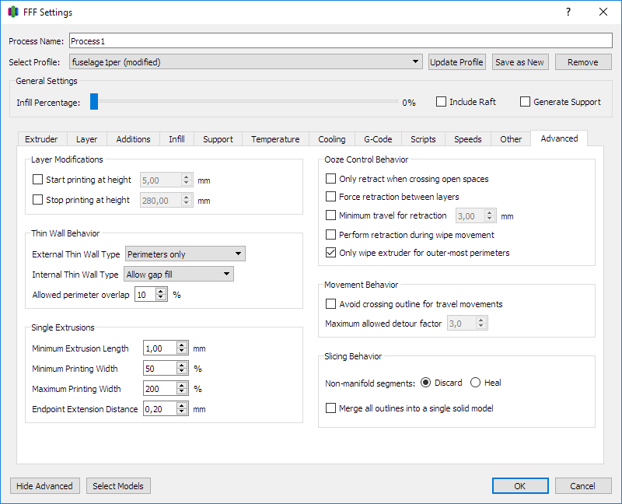Expand External Thin Wall Type dropdown
Screen dimensions: 622x504
pos(185,254)
